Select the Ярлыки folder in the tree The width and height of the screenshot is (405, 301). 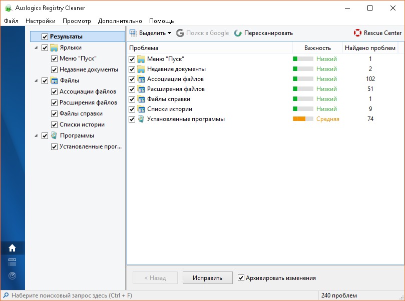71,47
